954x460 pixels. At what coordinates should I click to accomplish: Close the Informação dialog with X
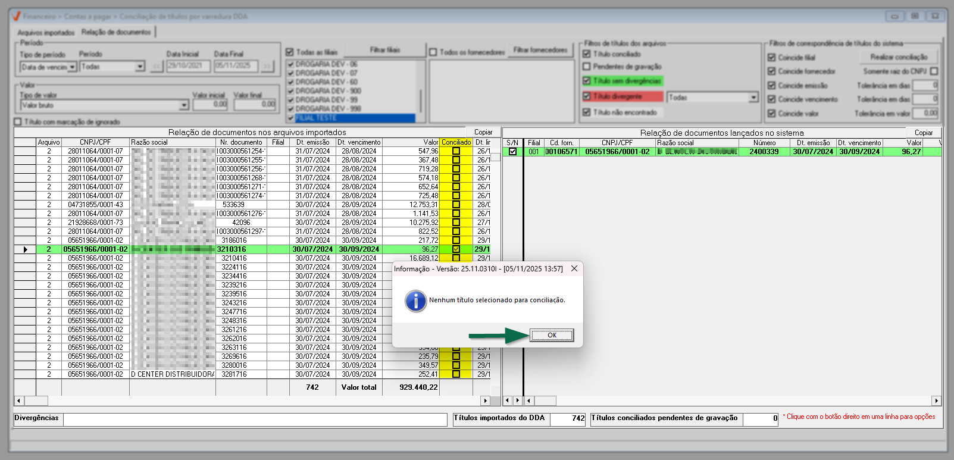point(574,268)
